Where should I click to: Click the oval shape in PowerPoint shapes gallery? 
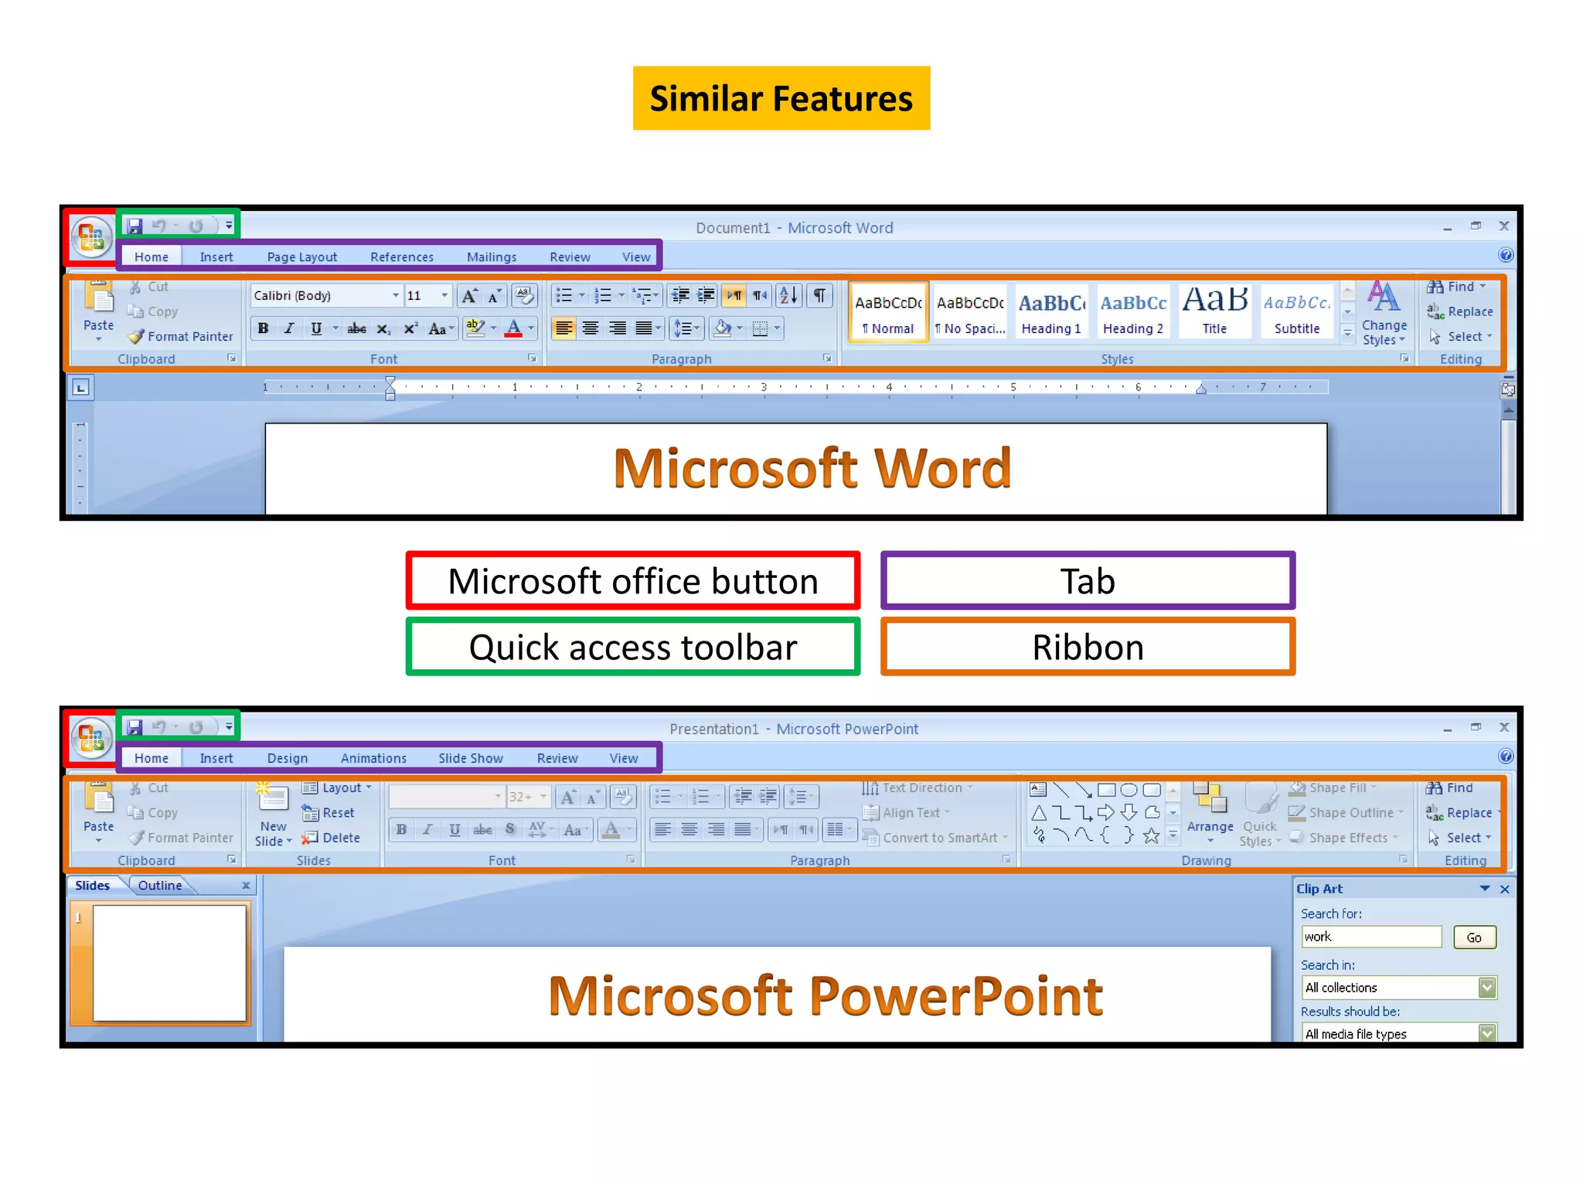[x=1129, y=790]
